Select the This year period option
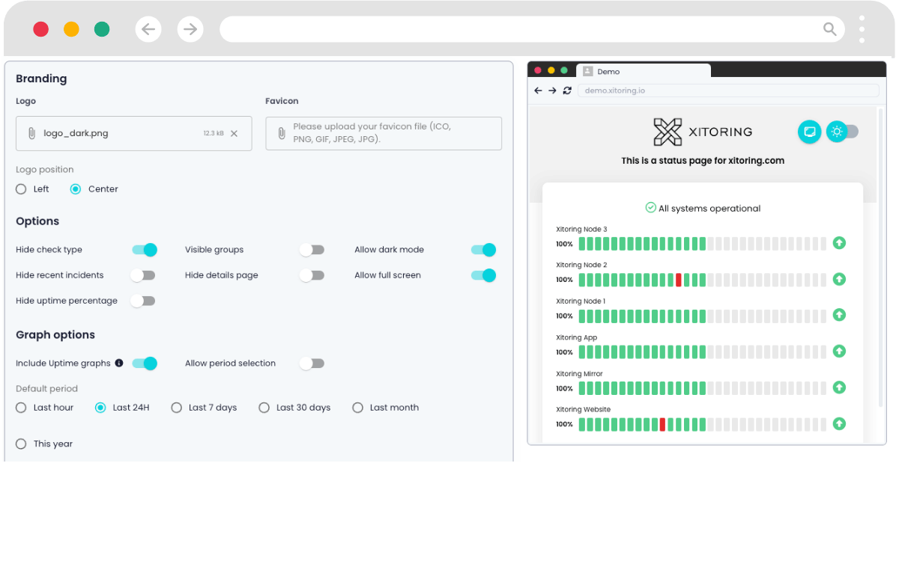 [21, 444]
